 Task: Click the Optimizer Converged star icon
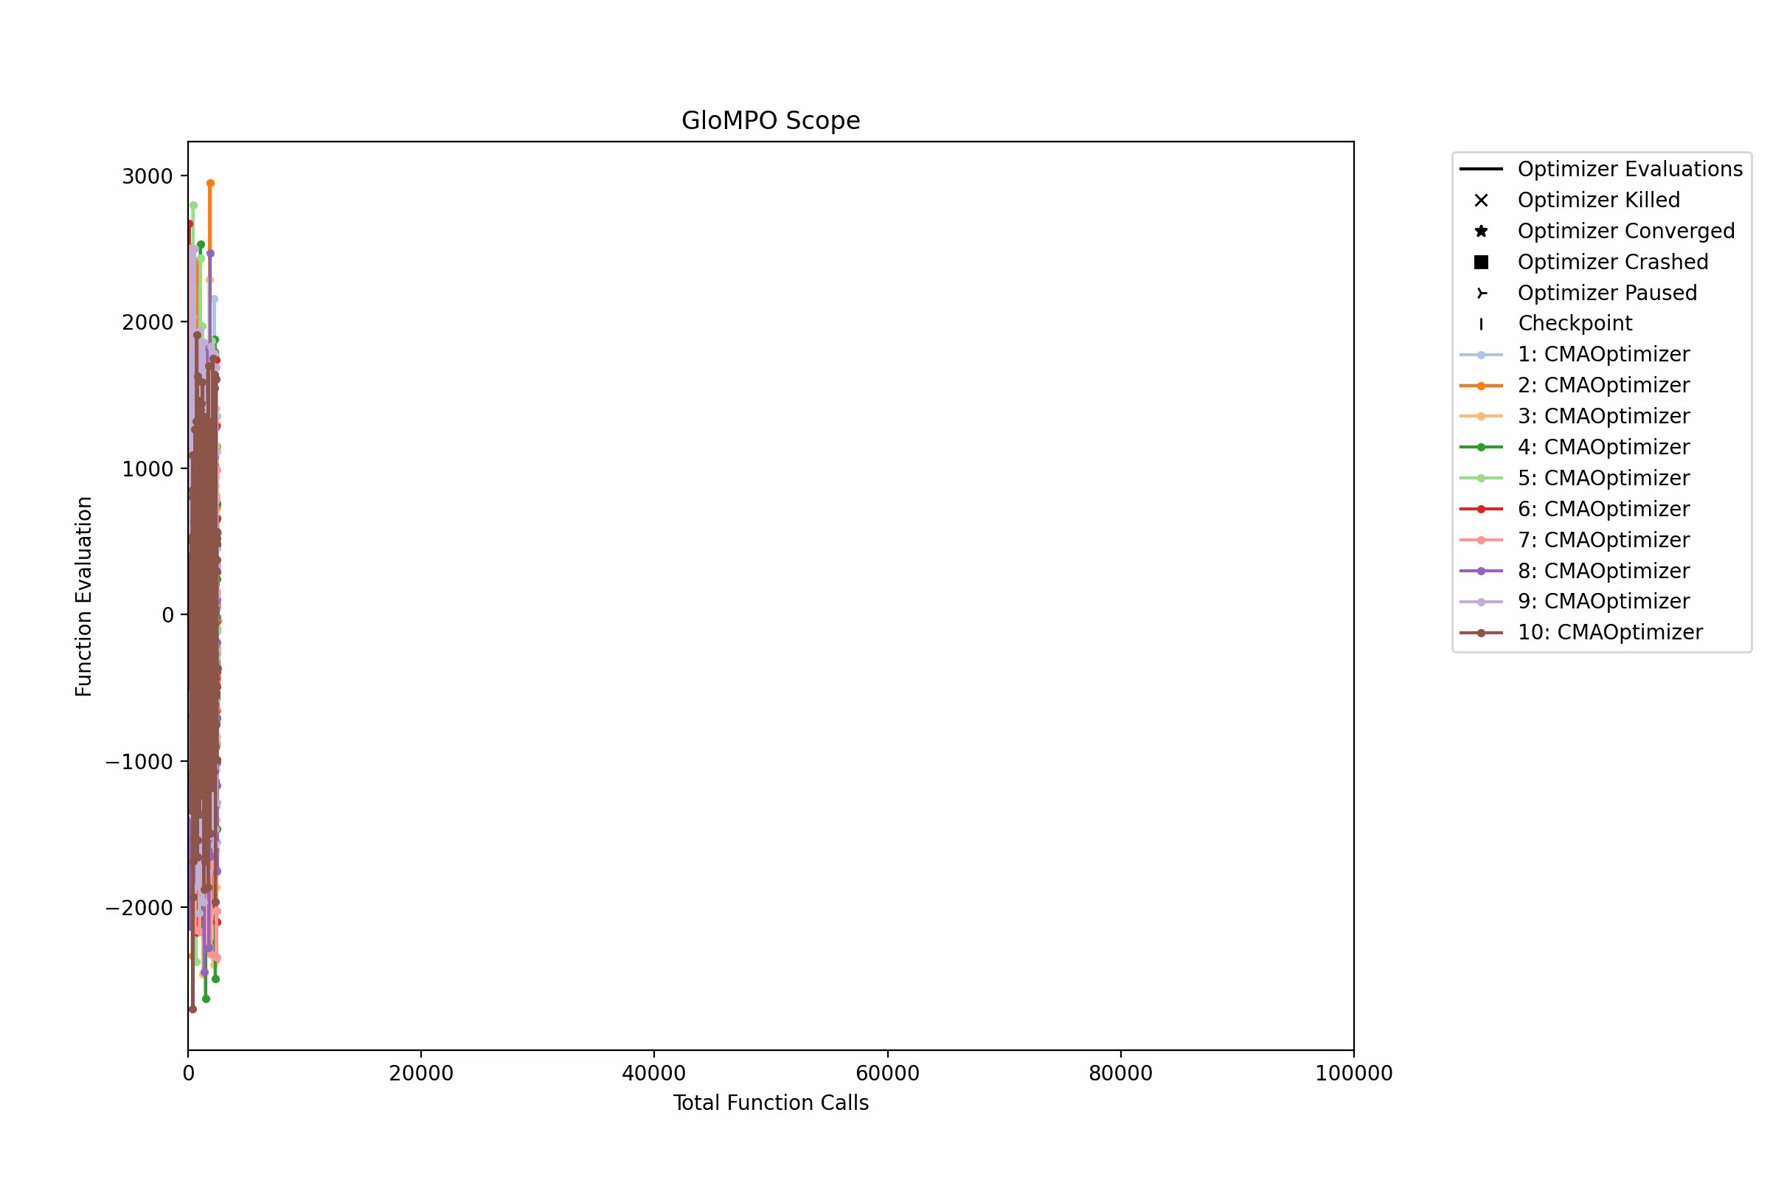(x=1480, y=231)
